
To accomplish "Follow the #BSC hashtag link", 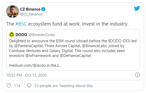I will click(x=21, y=24).
